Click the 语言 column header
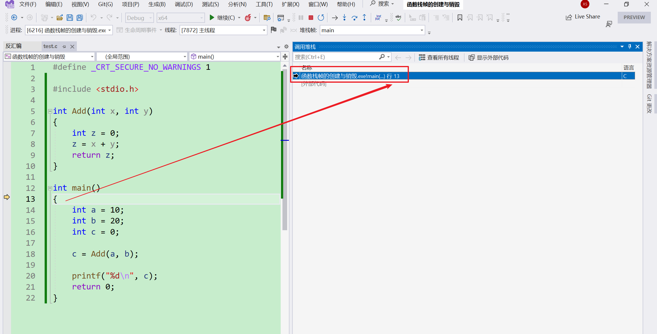657x334 pixels. pos(629,67)
